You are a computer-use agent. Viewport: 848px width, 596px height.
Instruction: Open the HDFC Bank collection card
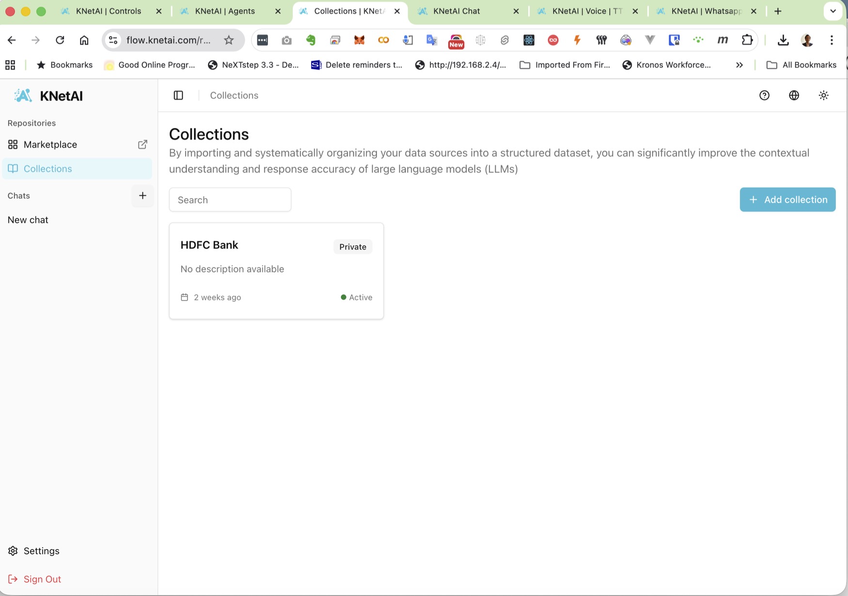pos(276,270)
